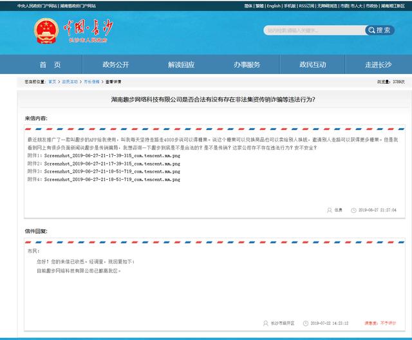
Task: Click the magnifier icon in search button
Action: click(x=371, y=30)
